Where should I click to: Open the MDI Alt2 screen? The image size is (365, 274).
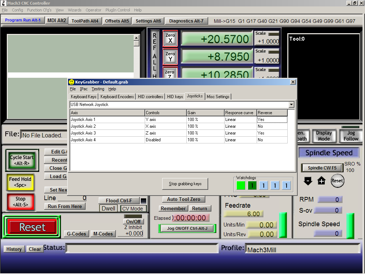[x=57, y=20]
